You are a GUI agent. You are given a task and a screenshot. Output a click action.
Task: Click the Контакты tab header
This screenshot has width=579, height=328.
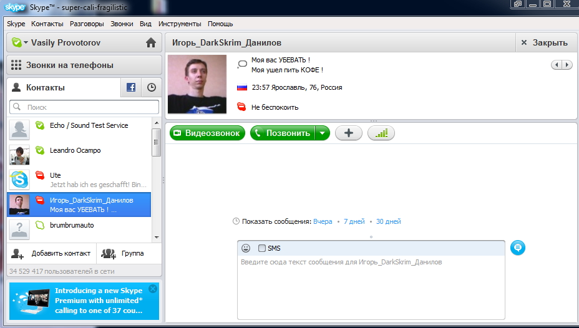point(64,87)
